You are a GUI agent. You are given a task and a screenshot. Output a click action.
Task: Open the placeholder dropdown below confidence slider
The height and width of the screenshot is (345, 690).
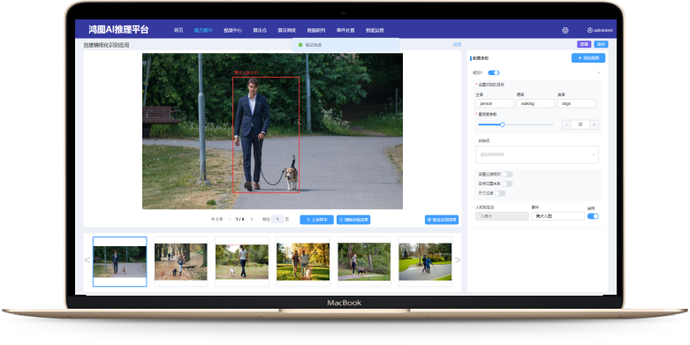537,154
